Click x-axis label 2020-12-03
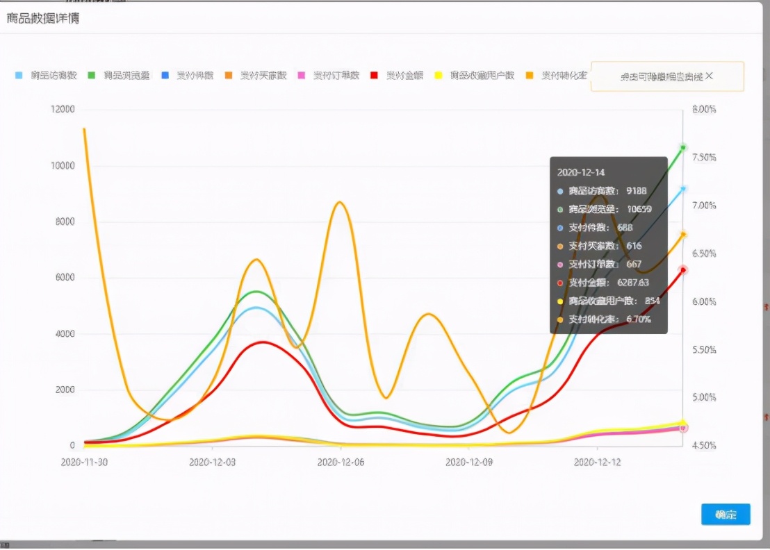 pos(212,462)
